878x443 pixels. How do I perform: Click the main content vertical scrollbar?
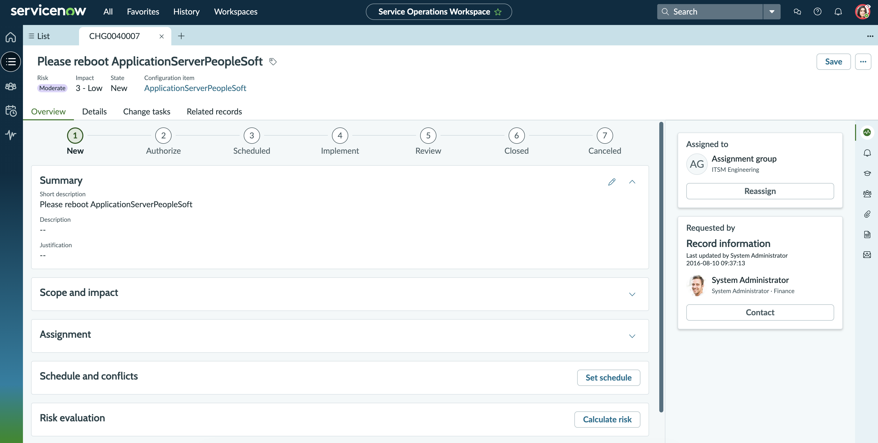(661, 267)
